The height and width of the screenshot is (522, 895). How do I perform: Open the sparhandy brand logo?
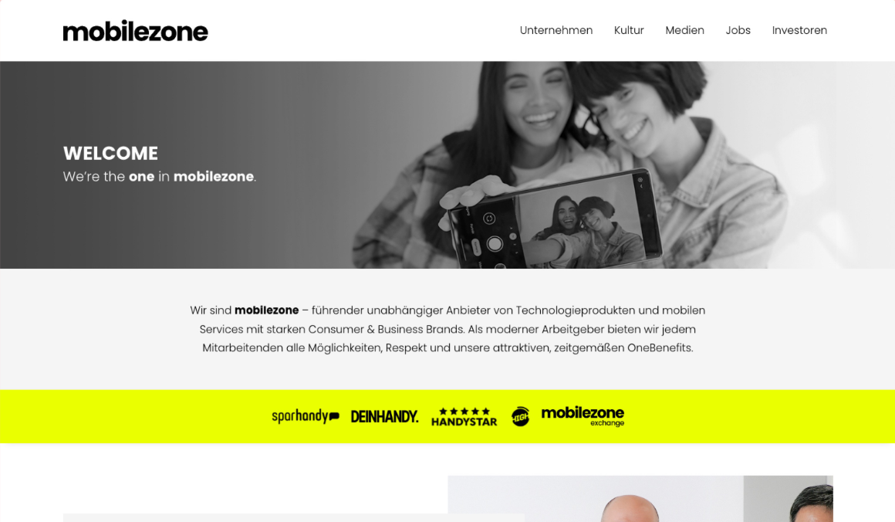click(306, 416)
